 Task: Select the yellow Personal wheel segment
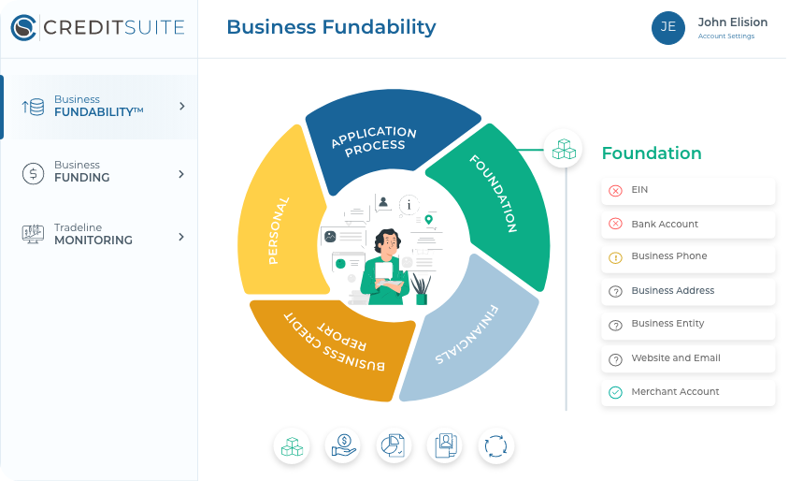pyautogui.click(x=278, y=225)
